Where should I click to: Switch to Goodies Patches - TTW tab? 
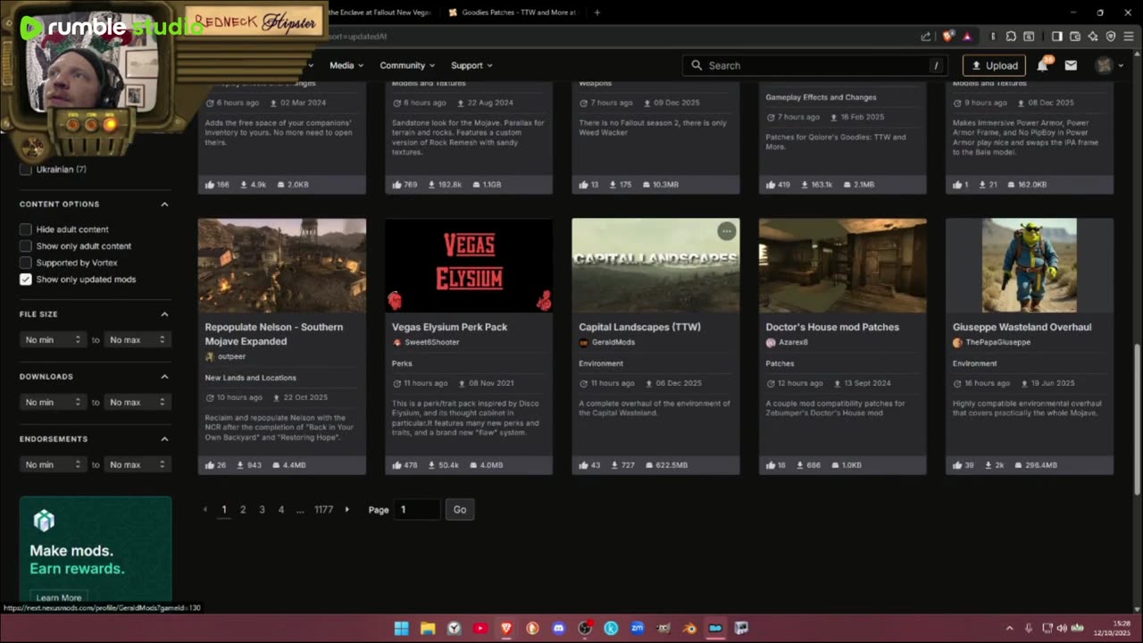click(x=512, y=13)
